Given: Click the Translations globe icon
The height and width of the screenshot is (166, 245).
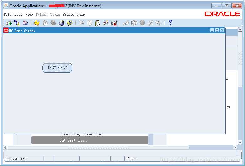Looking at the screenshot, I should (x=142, y=23).
